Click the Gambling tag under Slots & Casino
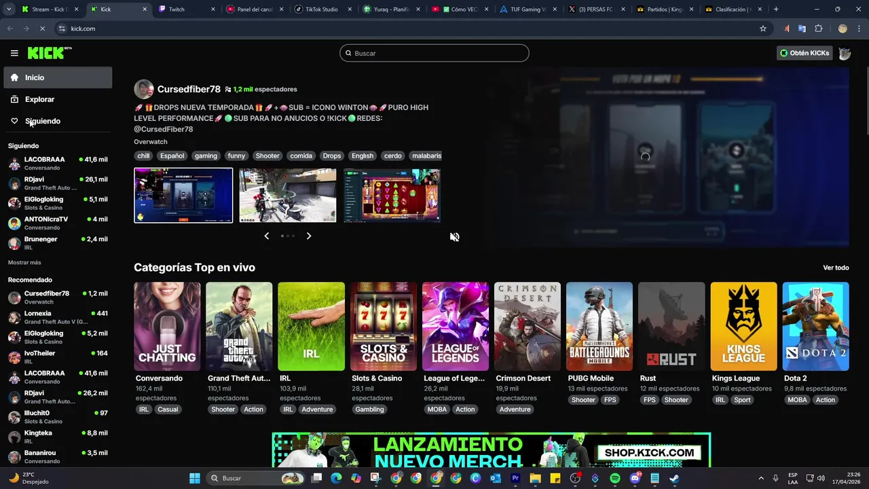 pos(369,410)
